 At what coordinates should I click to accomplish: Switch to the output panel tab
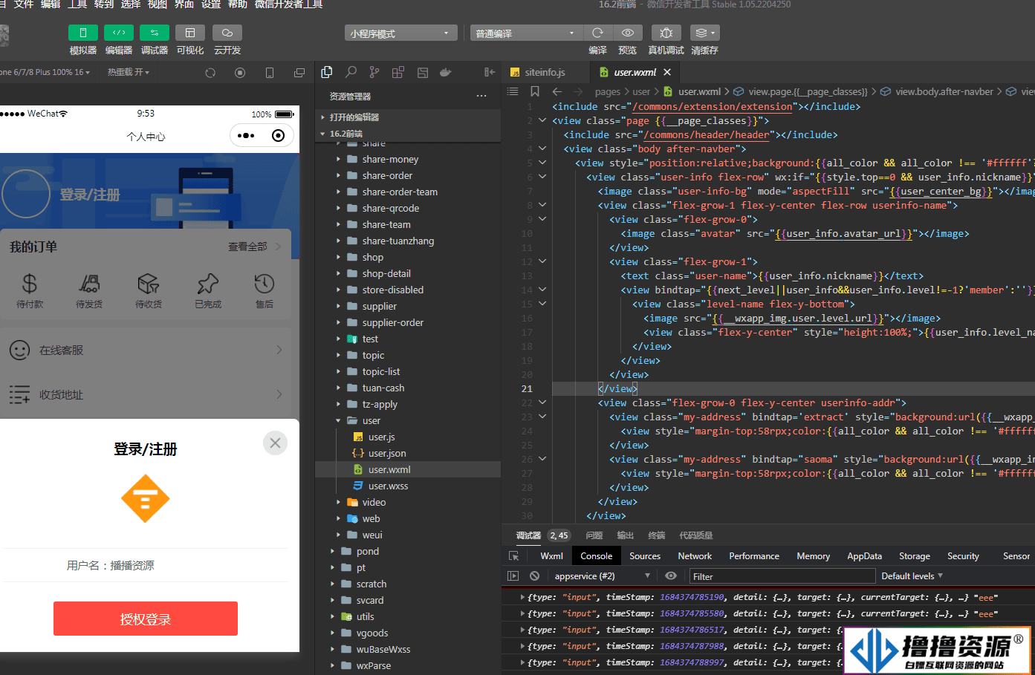click(x=625, y=535)
